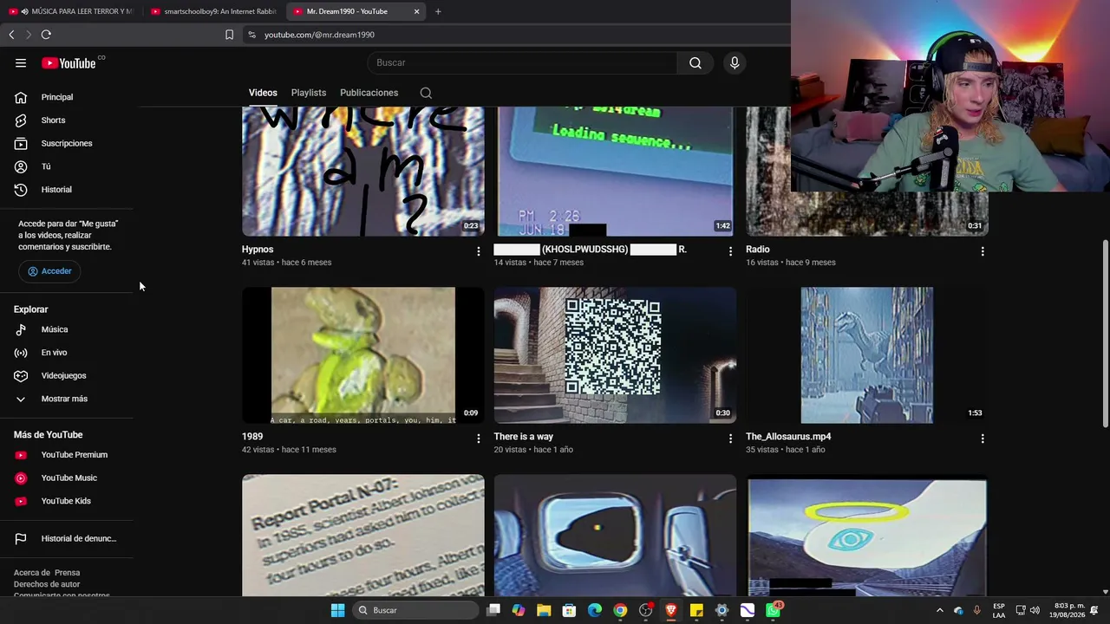Open options for There is a way
Image resolution: width=1110 pixels, height=624 pixels.
tap(730, 439)
